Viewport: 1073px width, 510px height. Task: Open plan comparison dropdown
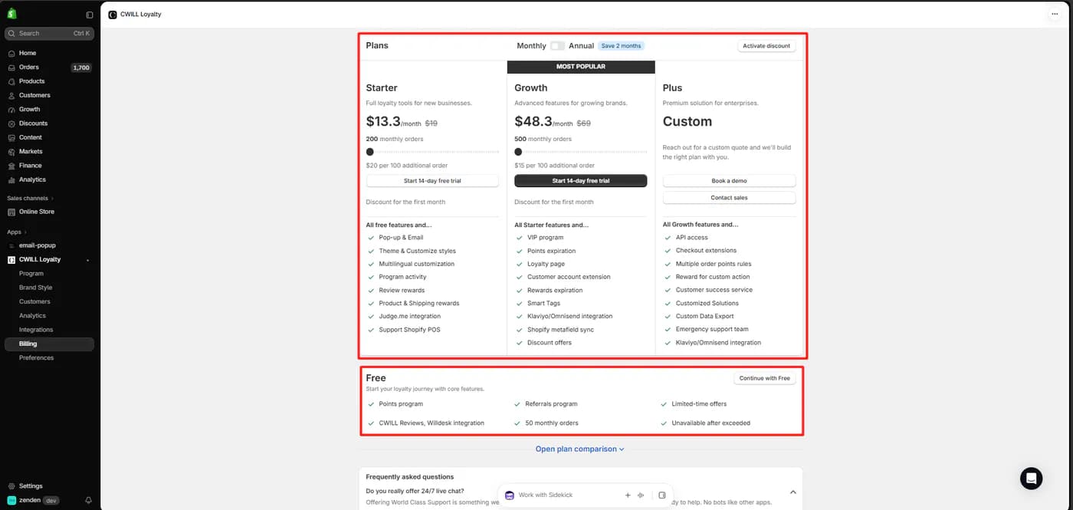click(x=580, y=449)
